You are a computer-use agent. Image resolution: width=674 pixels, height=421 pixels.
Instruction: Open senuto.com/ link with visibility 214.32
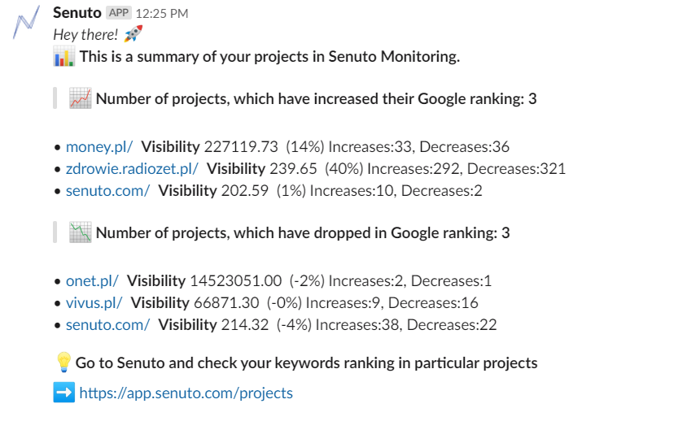point(108,324)
